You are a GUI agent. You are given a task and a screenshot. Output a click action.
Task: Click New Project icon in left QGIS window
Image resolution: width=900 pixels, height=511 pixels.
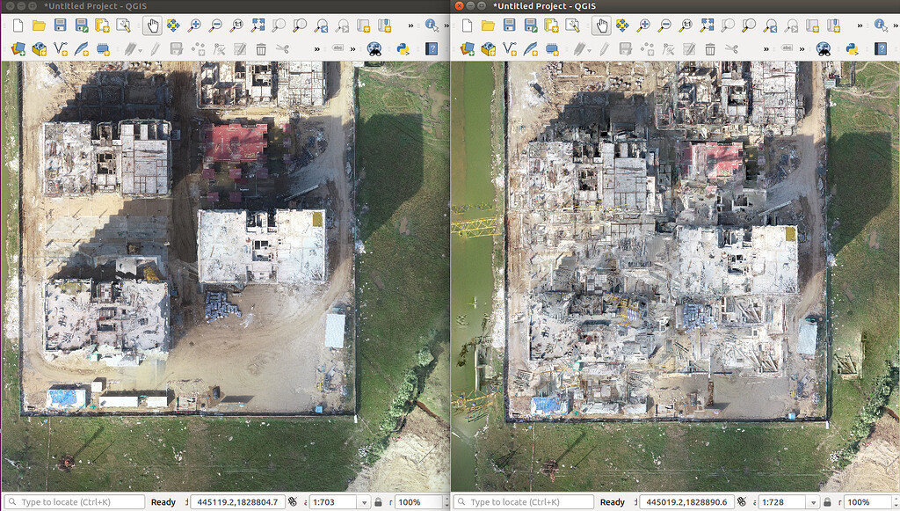tap(18, 26)
